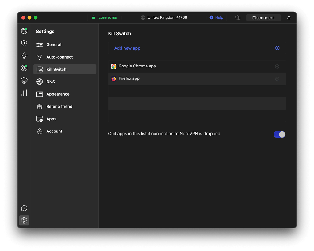Click Add new app link
This screenshot has width=314, height=251.
[127, 48]
